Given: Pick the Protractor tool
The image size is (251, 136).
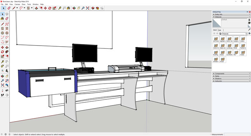Looking at the screenshot, I should click(3, 66).
